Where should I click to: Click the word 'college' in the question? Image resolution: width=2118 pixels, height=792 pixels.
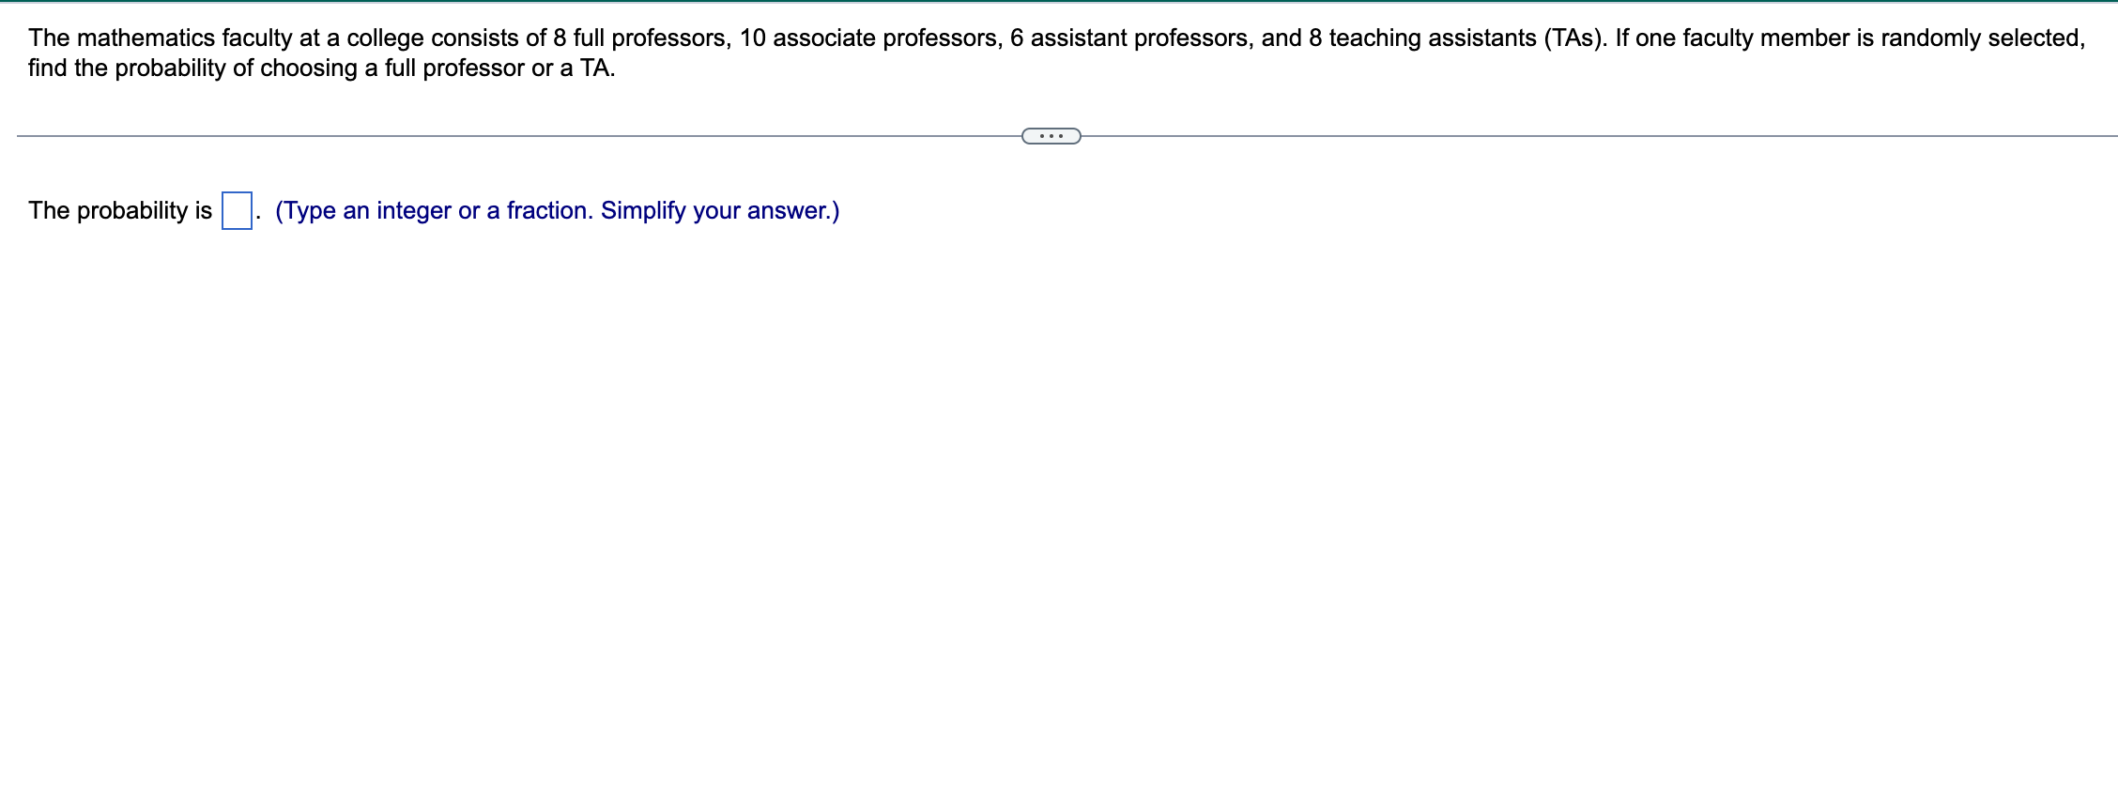click(x=385, y=38)
